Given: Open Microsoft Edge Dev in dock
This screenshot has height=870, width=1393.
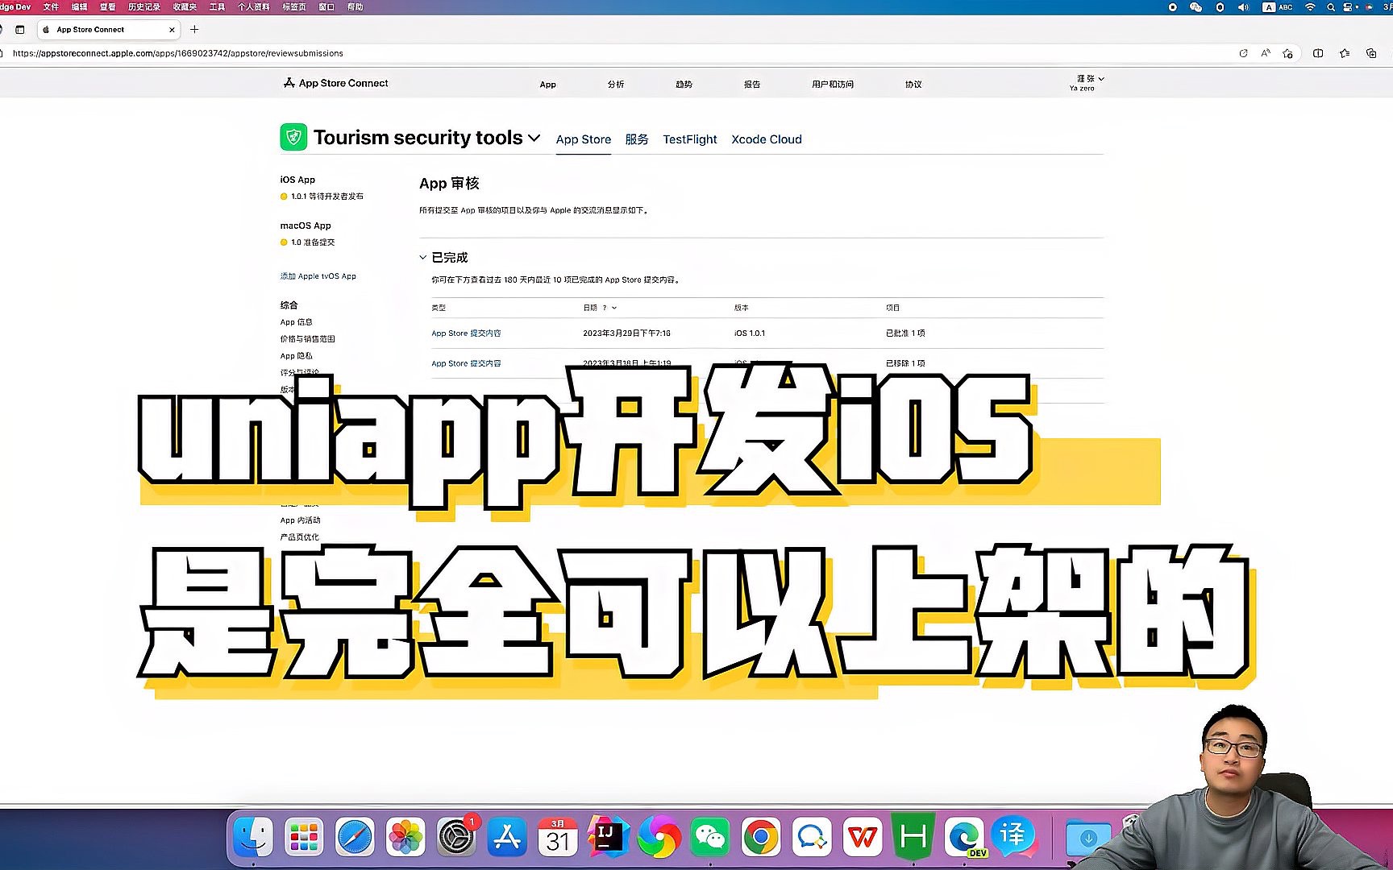Looking at the screenshot, I should pos(964,838).
